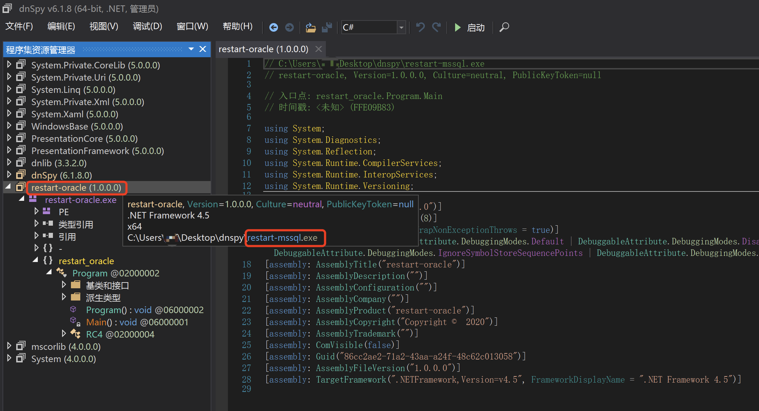Click the navigate backward arrow icon
759x411 pixels.
pyautogui.click(x=274, y=27)
